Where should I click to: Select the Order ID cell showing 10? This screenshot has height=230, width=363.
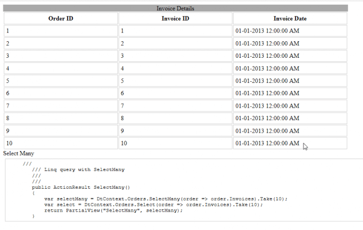point(61,144)
